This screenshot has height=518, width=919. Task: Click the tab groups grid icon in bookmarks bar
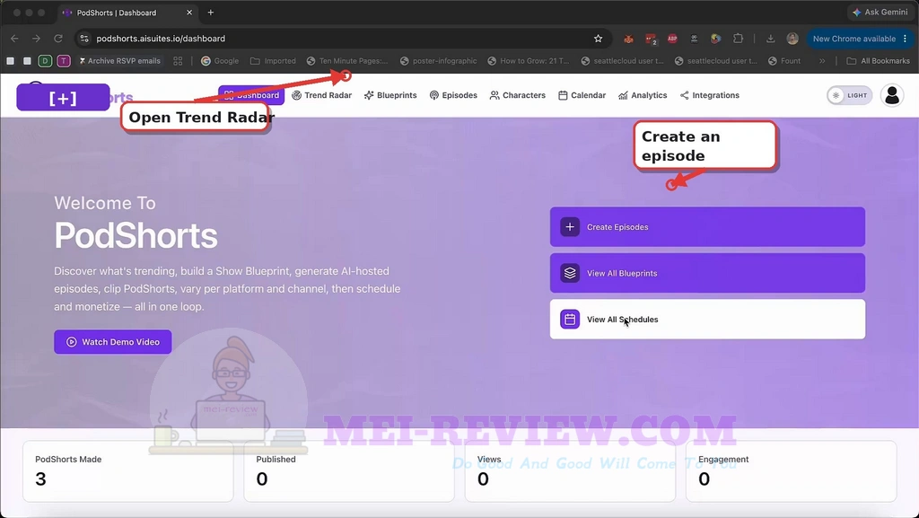pos(178,61)
